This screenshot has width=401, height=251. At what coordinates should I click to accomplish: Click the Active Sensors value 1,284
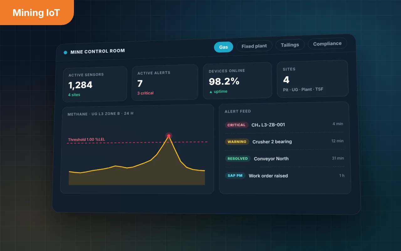pyautogui.click(x=81, y=85)
